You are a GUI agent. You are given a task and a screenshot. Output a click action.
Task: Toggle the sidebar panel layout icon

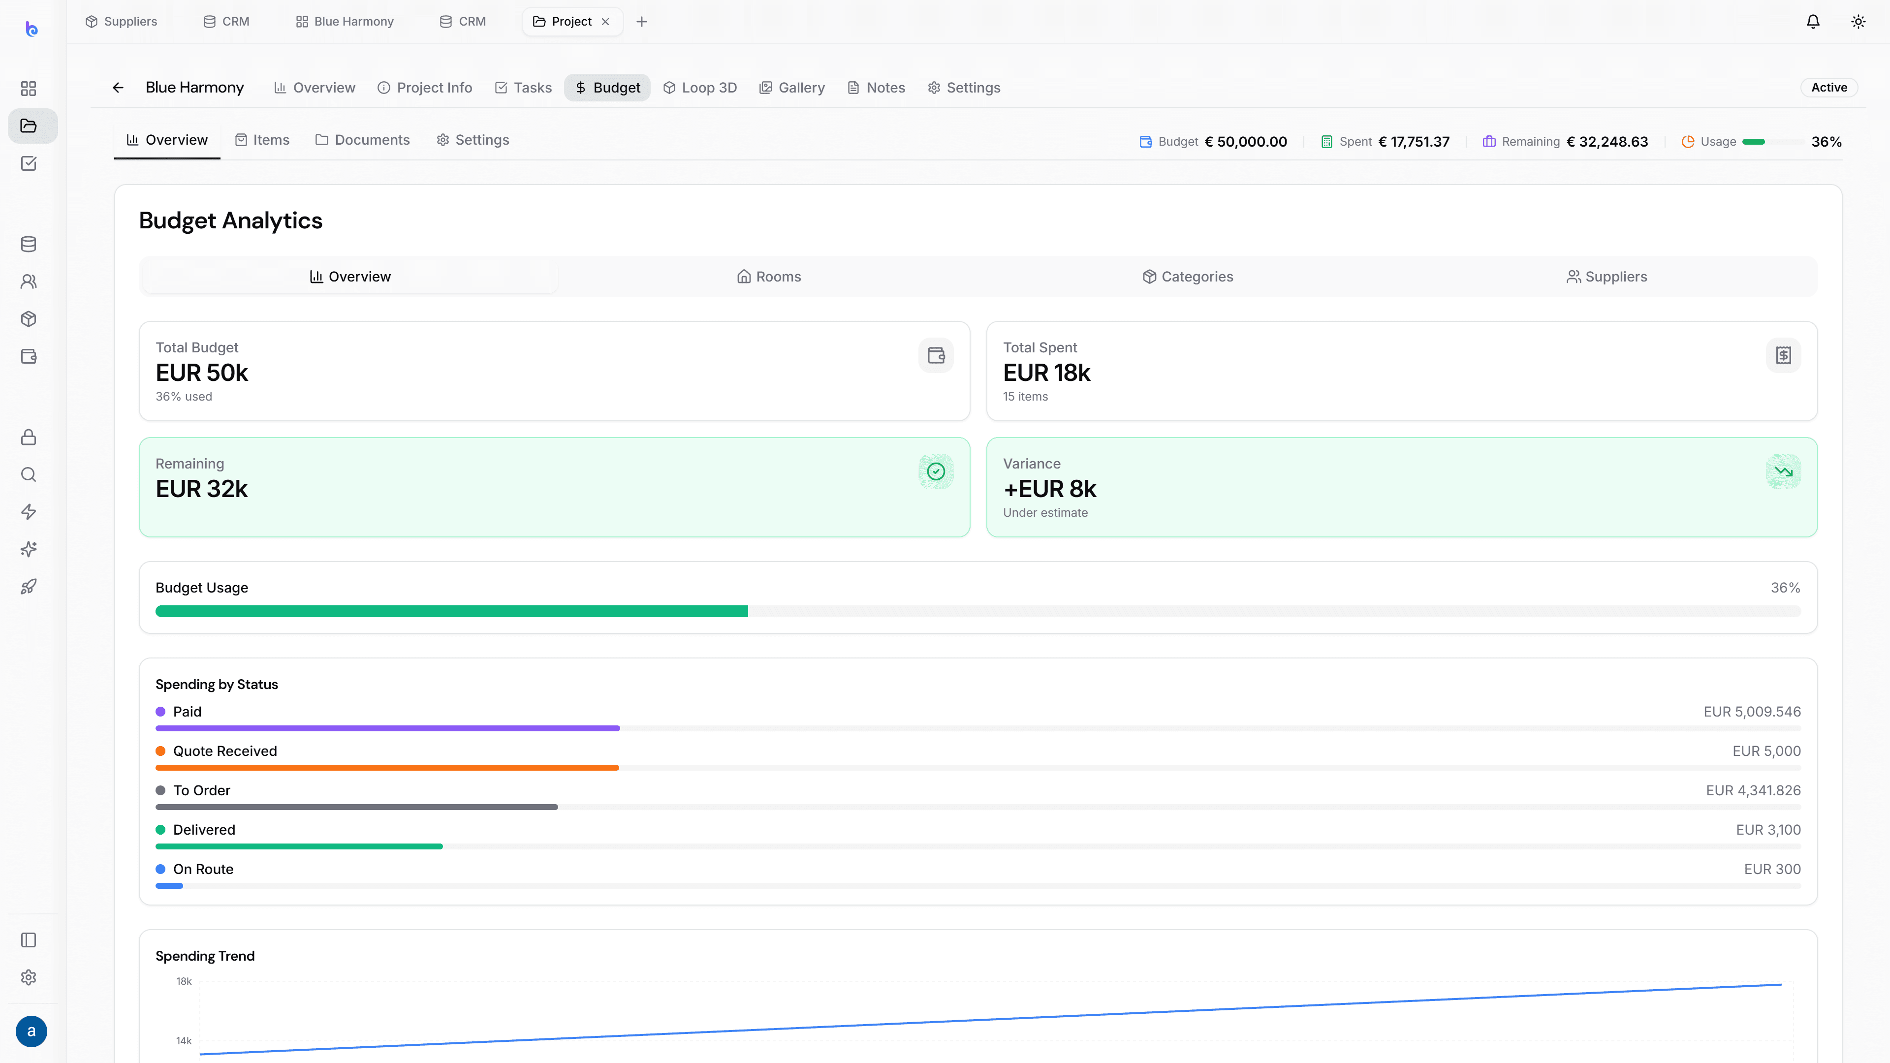(x=29, y=940)
